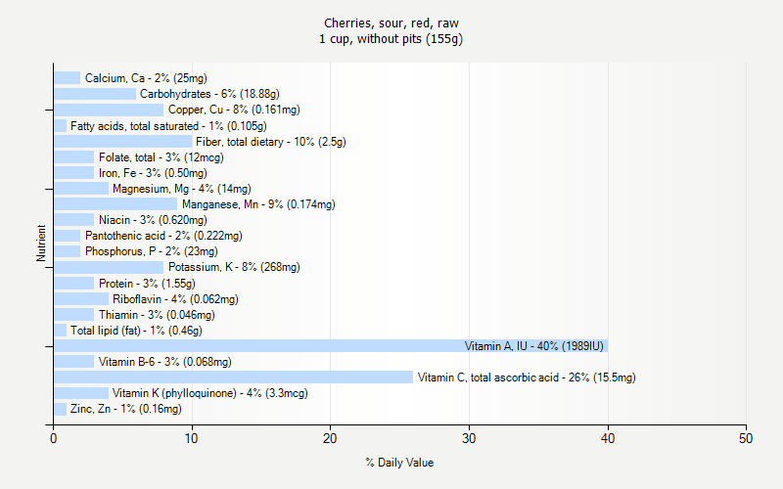The image size is (783, 489).
Task: Select the Potassium, K - 8% label
Action: pyautogui.click(x=234, y=267)
